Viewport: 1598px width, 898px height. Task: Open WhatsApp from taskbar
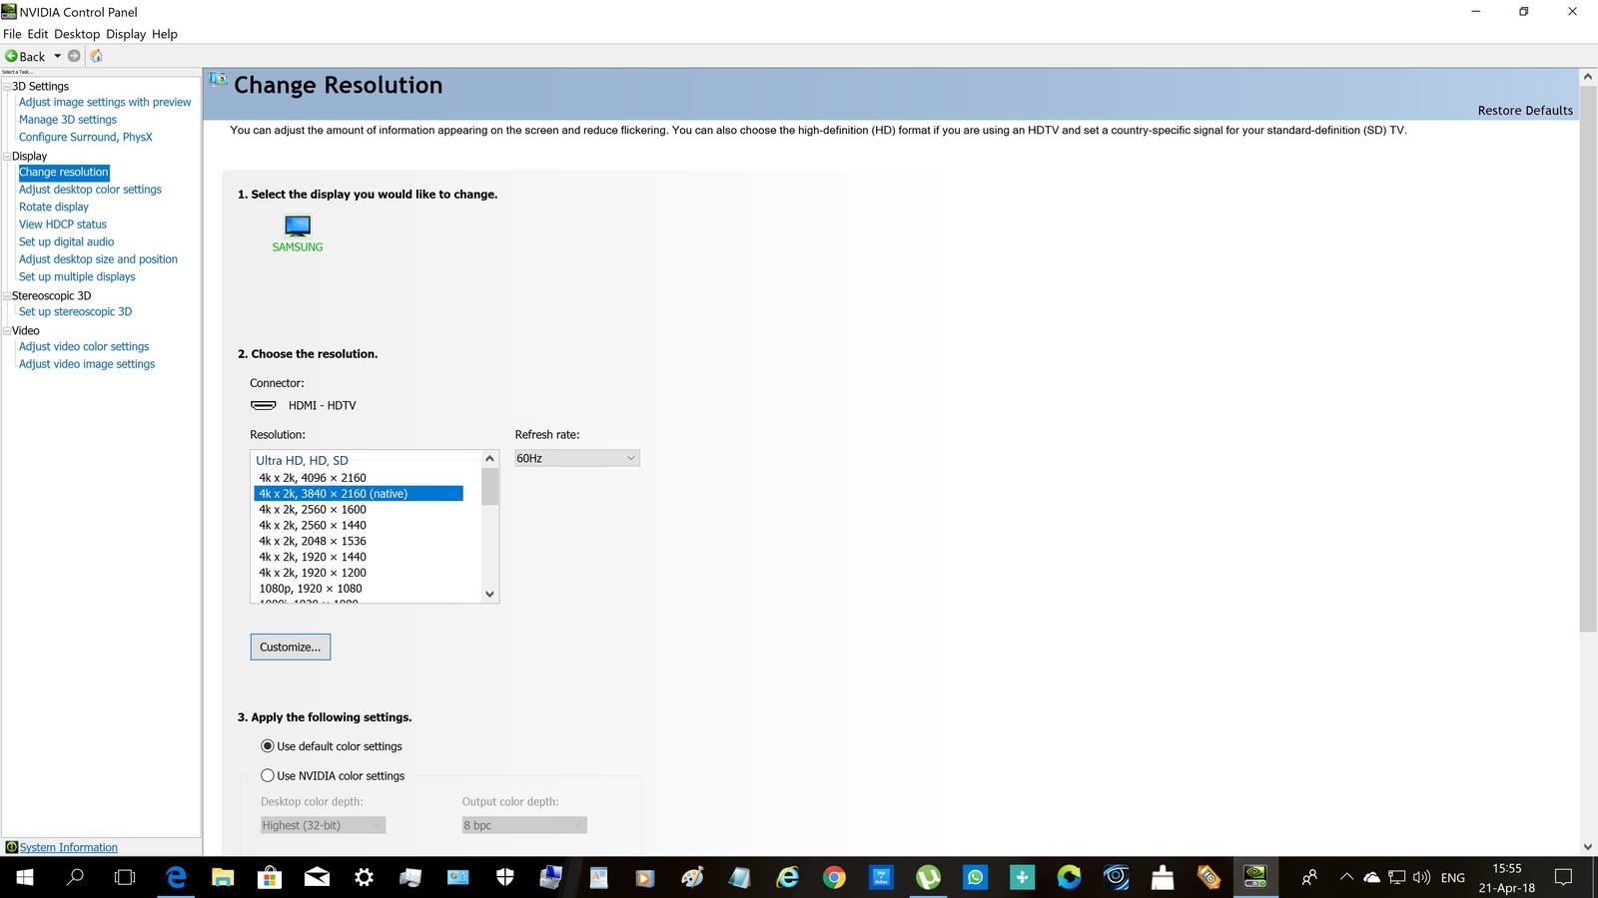tap(975, 877)
